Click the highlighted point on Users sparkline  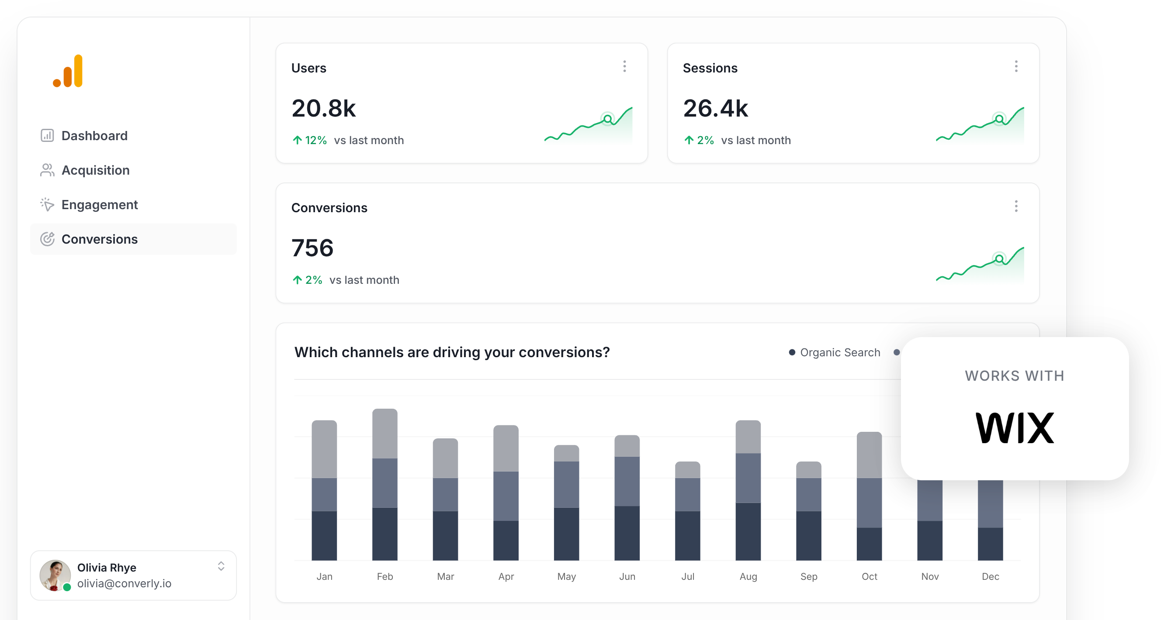608,119
